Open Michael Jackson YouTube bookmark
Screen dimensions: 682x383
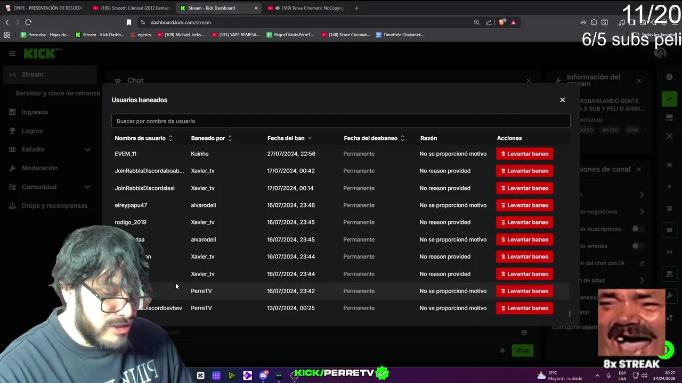coord(181,35)
